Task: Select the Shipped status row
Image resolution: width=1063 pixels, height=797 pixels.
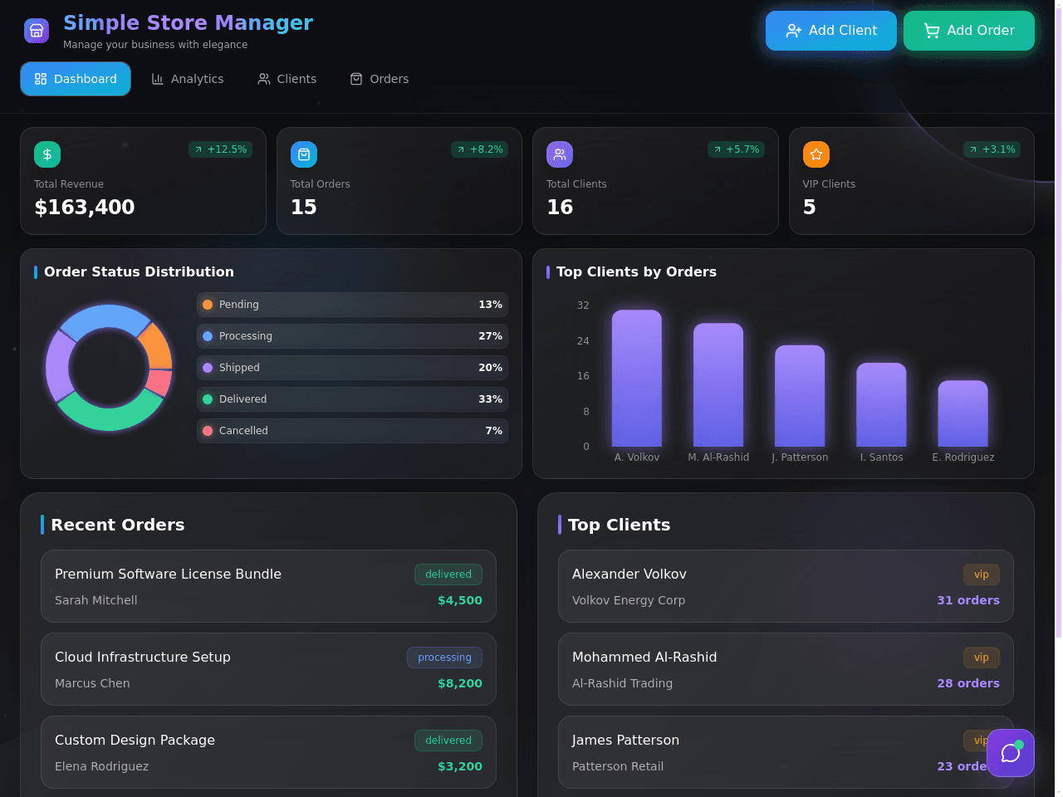Action: [352, 368]
